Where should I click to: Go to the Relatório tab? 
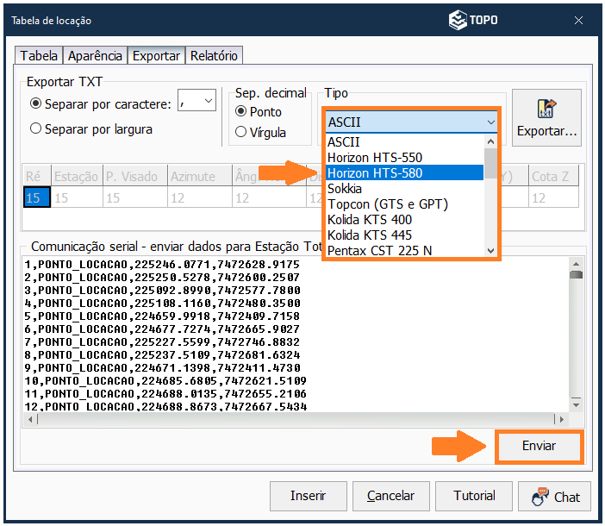(x=214, y=55)
